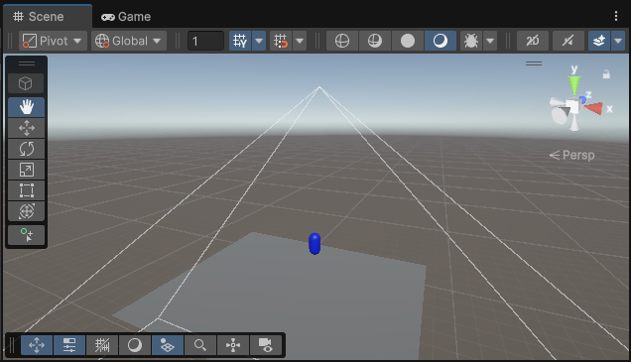Click the blue capsule object in scene

click(315, 244)
